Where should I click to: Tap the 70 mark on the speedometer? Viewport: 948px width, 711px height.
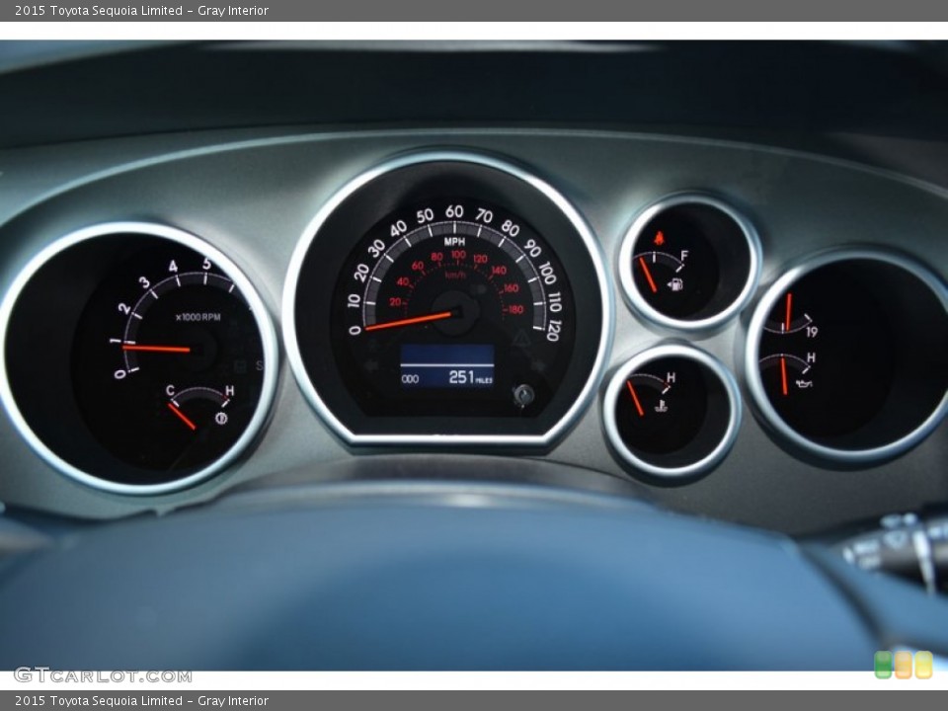pos(484,215)
